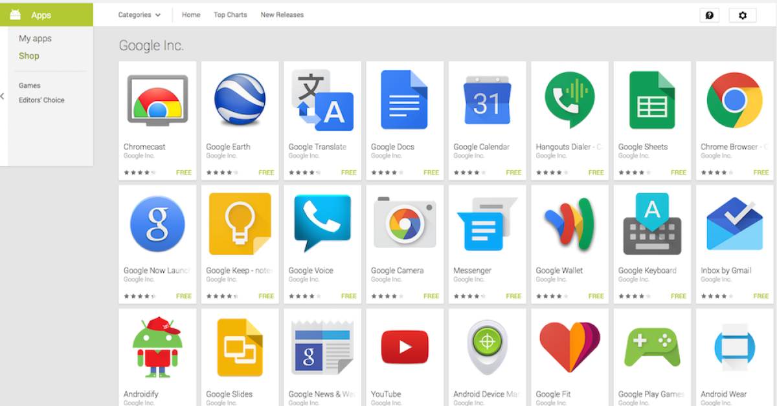Open the Inbox by Gmail icon

coord(734,223)
